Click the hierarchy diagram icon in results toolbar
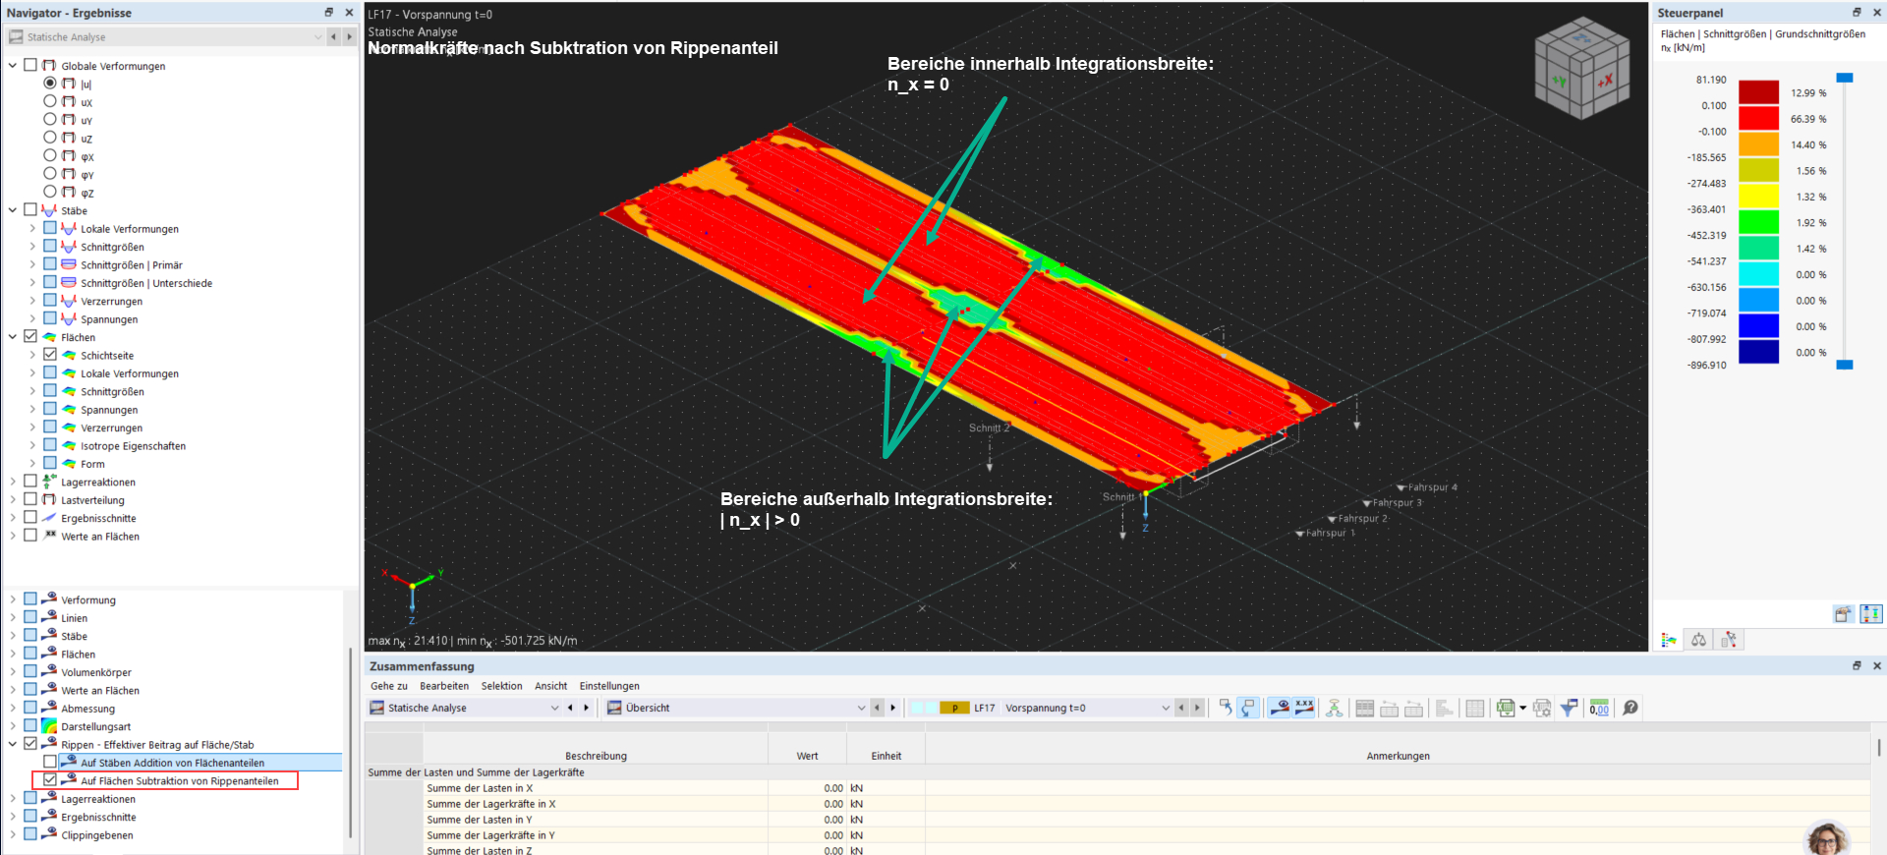 (x=1334, y=708)
